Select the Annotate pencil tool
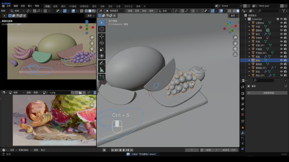289x162 pixels. pyautogui.click(x=102, y=63)
